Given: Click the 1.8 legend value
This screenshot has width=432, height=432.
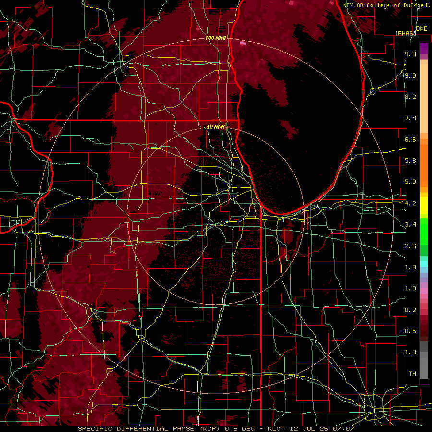Looking at the screenshot, I should click(x=410, y=267).
